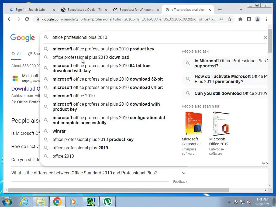Open uTorrent from the taskbar
The width and height of the screenshot is (276, 207).
coord(108,202)
